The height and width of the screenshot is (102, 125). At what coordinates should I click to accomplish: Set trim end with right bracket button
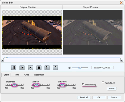click(x=55, y=68)
